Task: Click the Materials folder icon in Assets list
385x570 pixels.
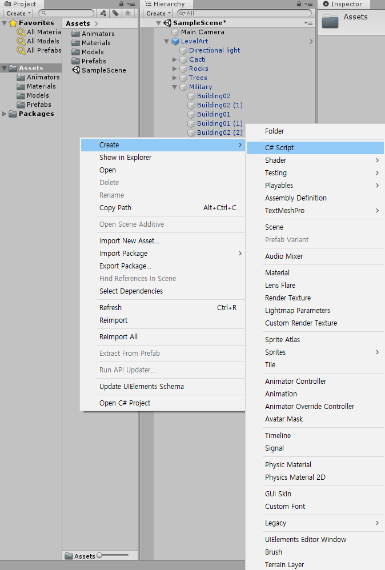Action: [x=75, y=42]
